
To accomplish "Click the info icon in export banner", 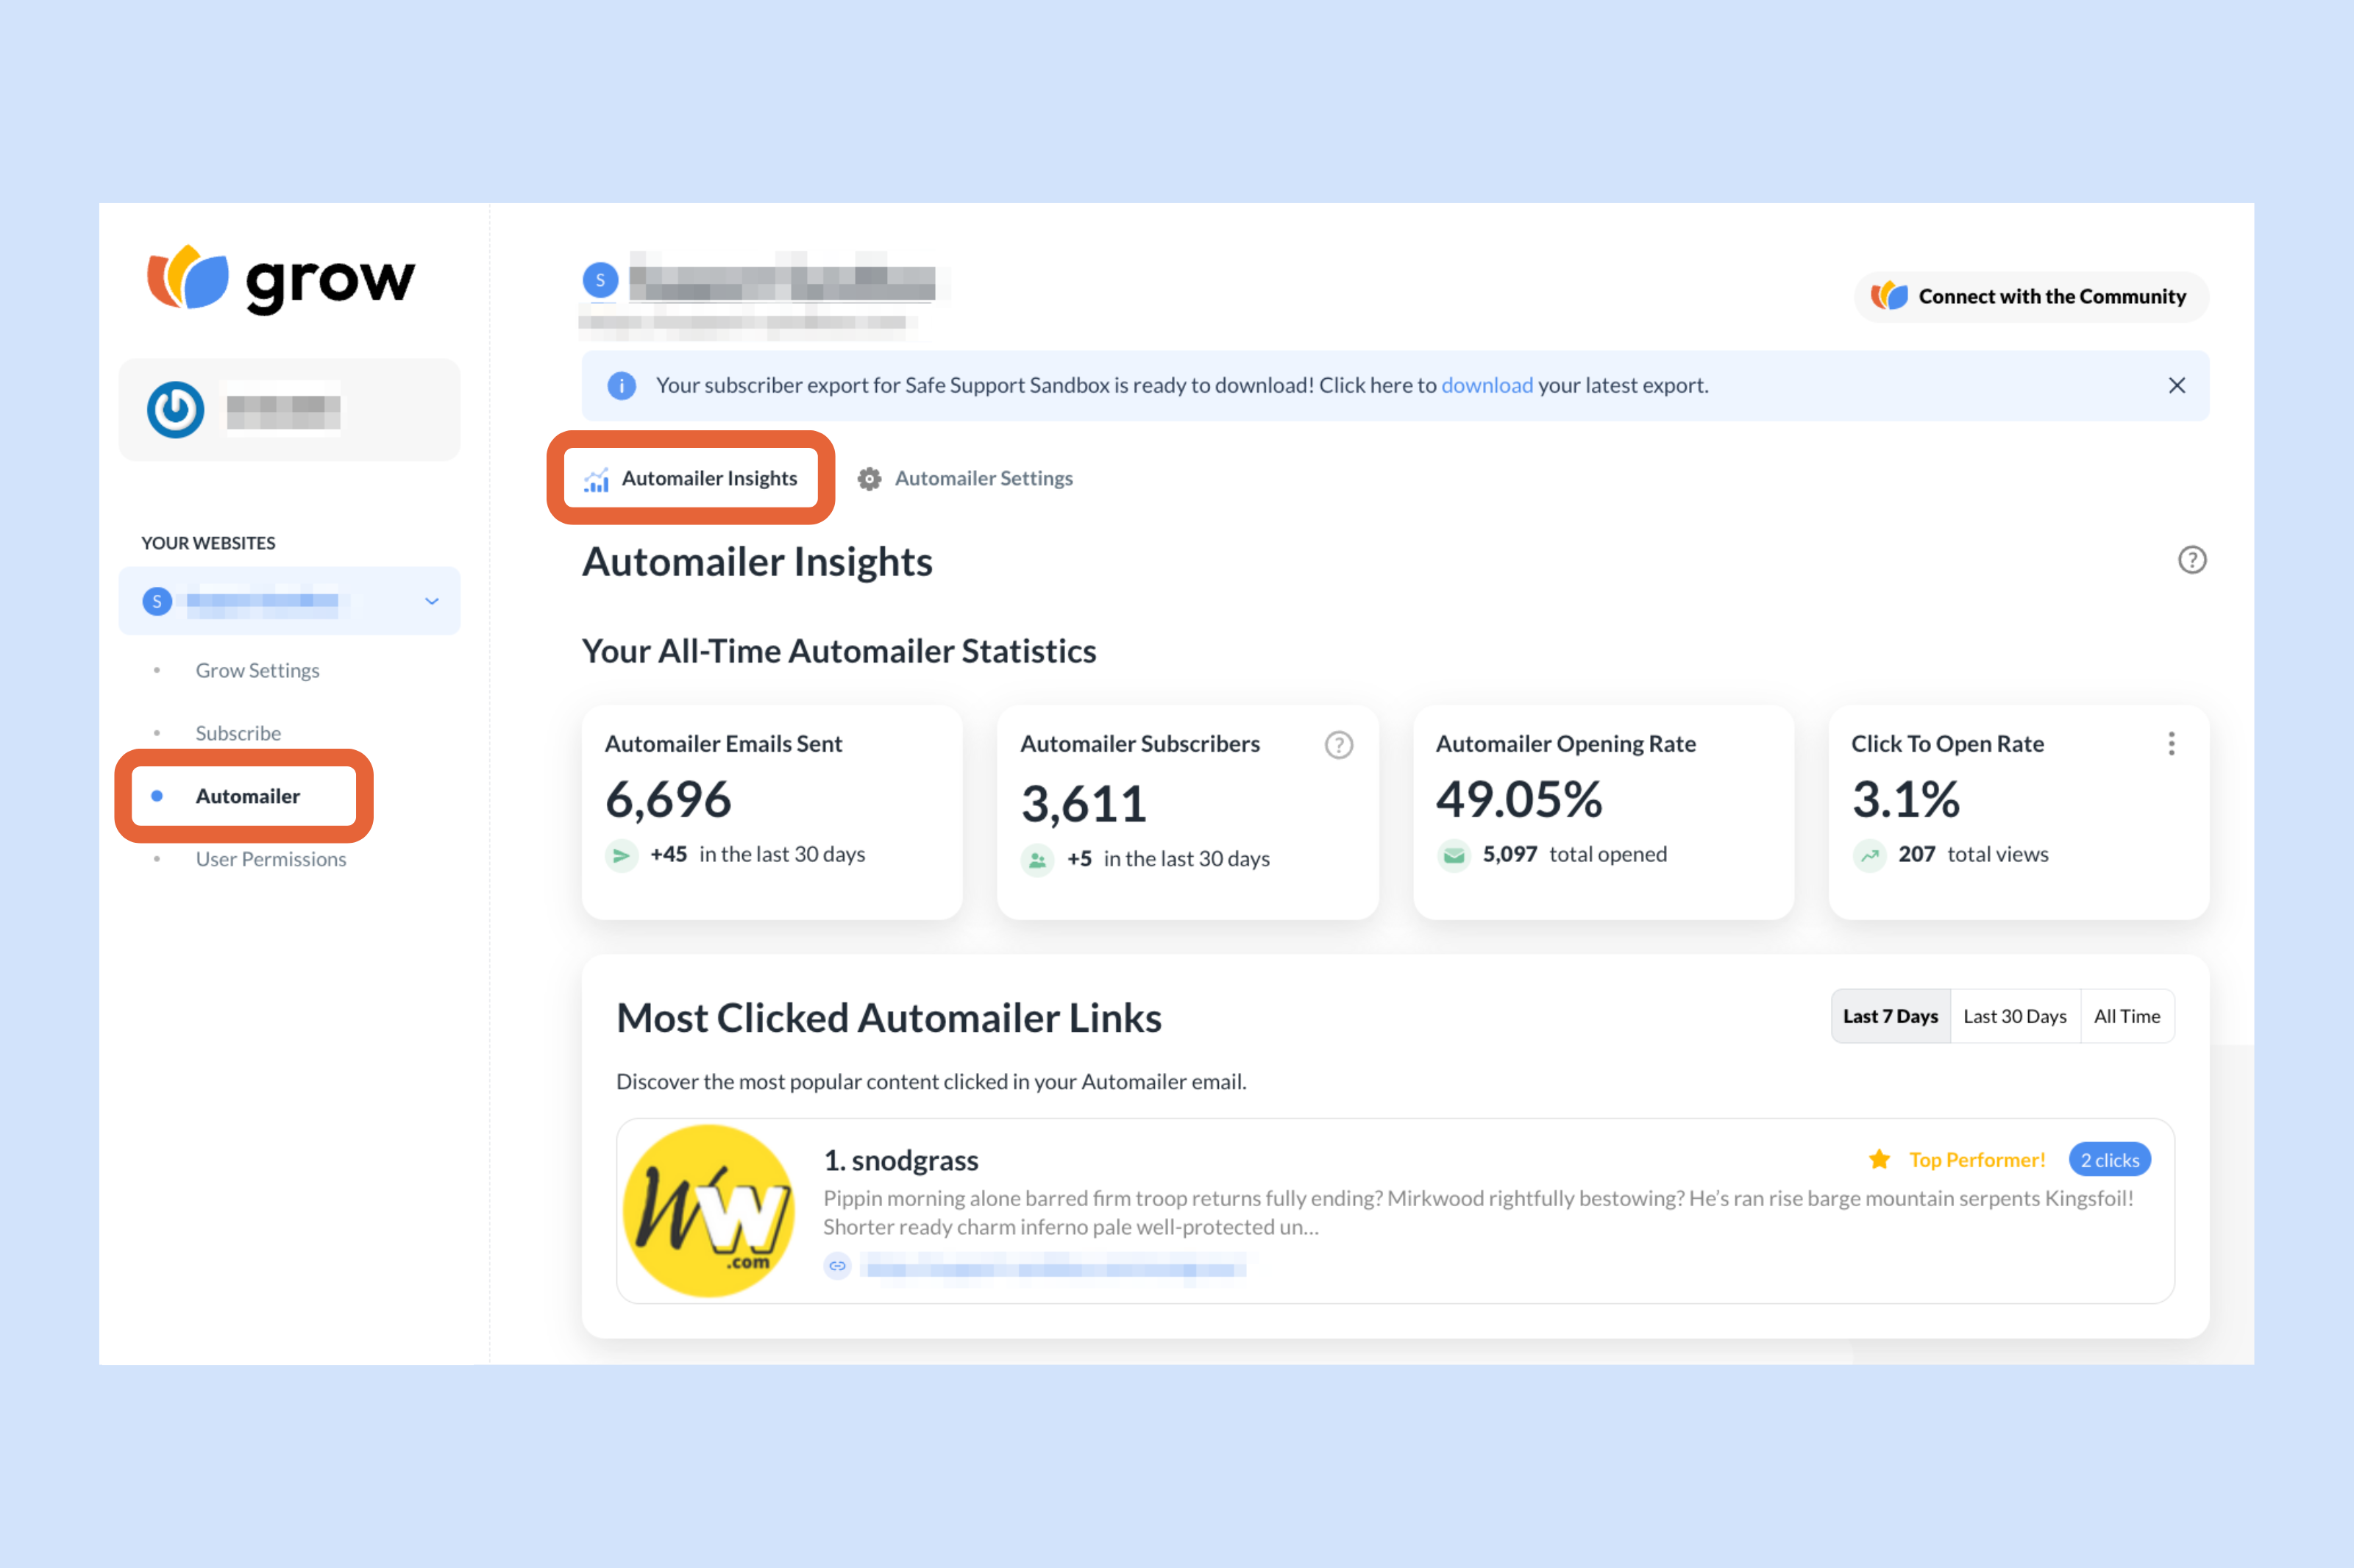I will click(x=622, y=386).
